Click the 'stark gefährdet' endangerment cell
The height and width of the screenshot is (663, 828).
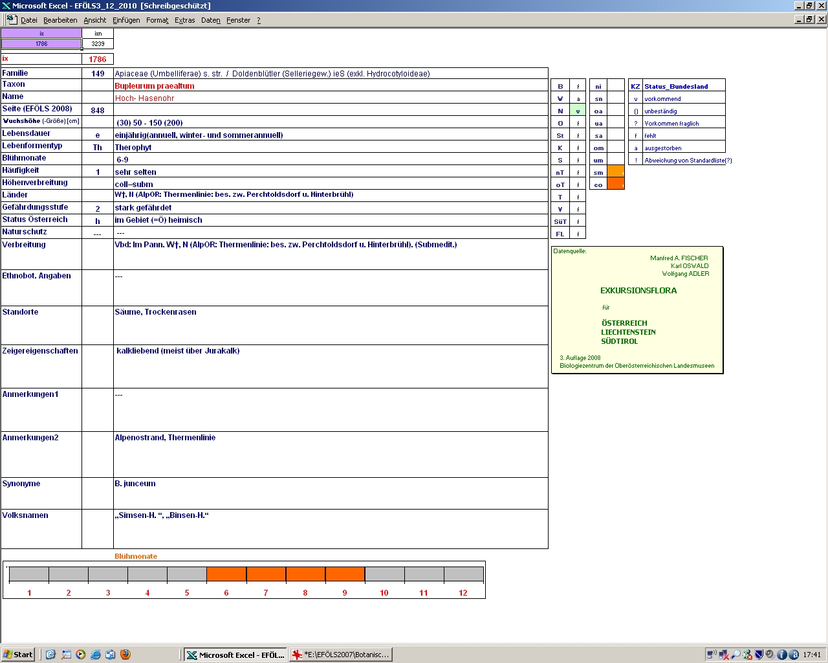coord(331,208)
